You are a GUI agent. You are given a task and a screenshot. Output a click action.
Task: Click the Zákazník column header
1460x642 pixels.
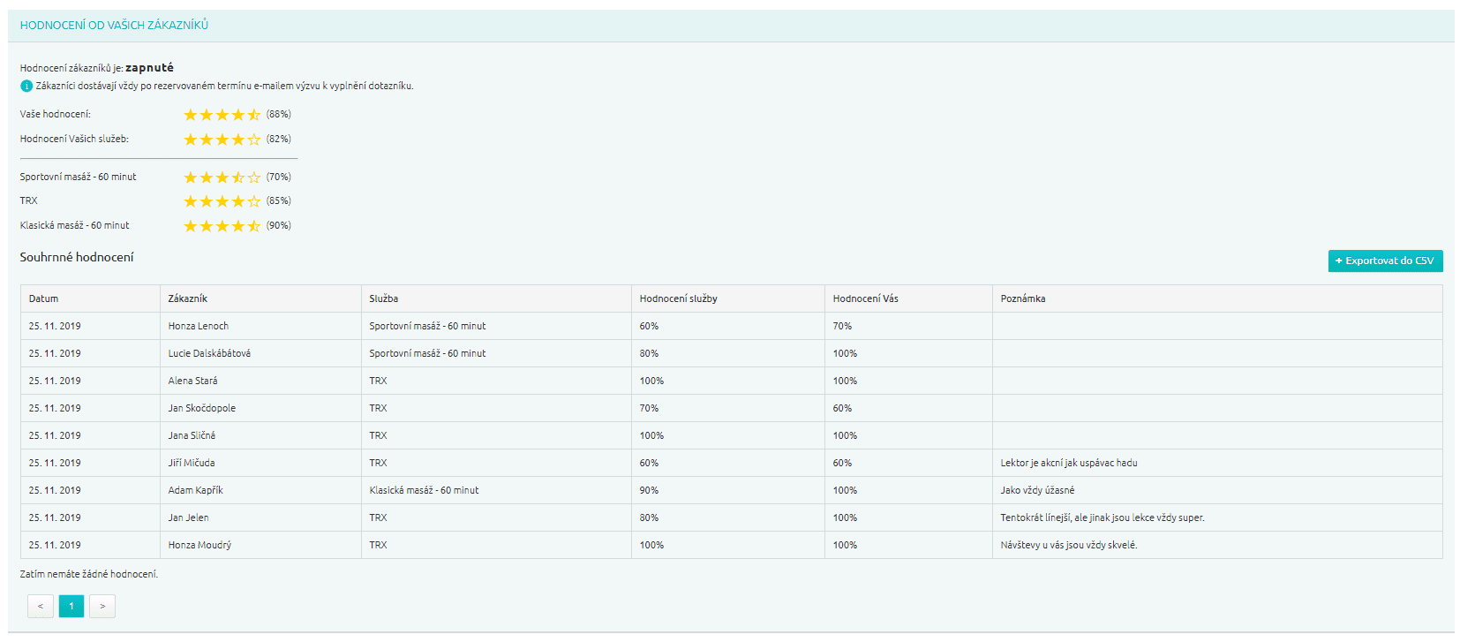pos(188,298)
